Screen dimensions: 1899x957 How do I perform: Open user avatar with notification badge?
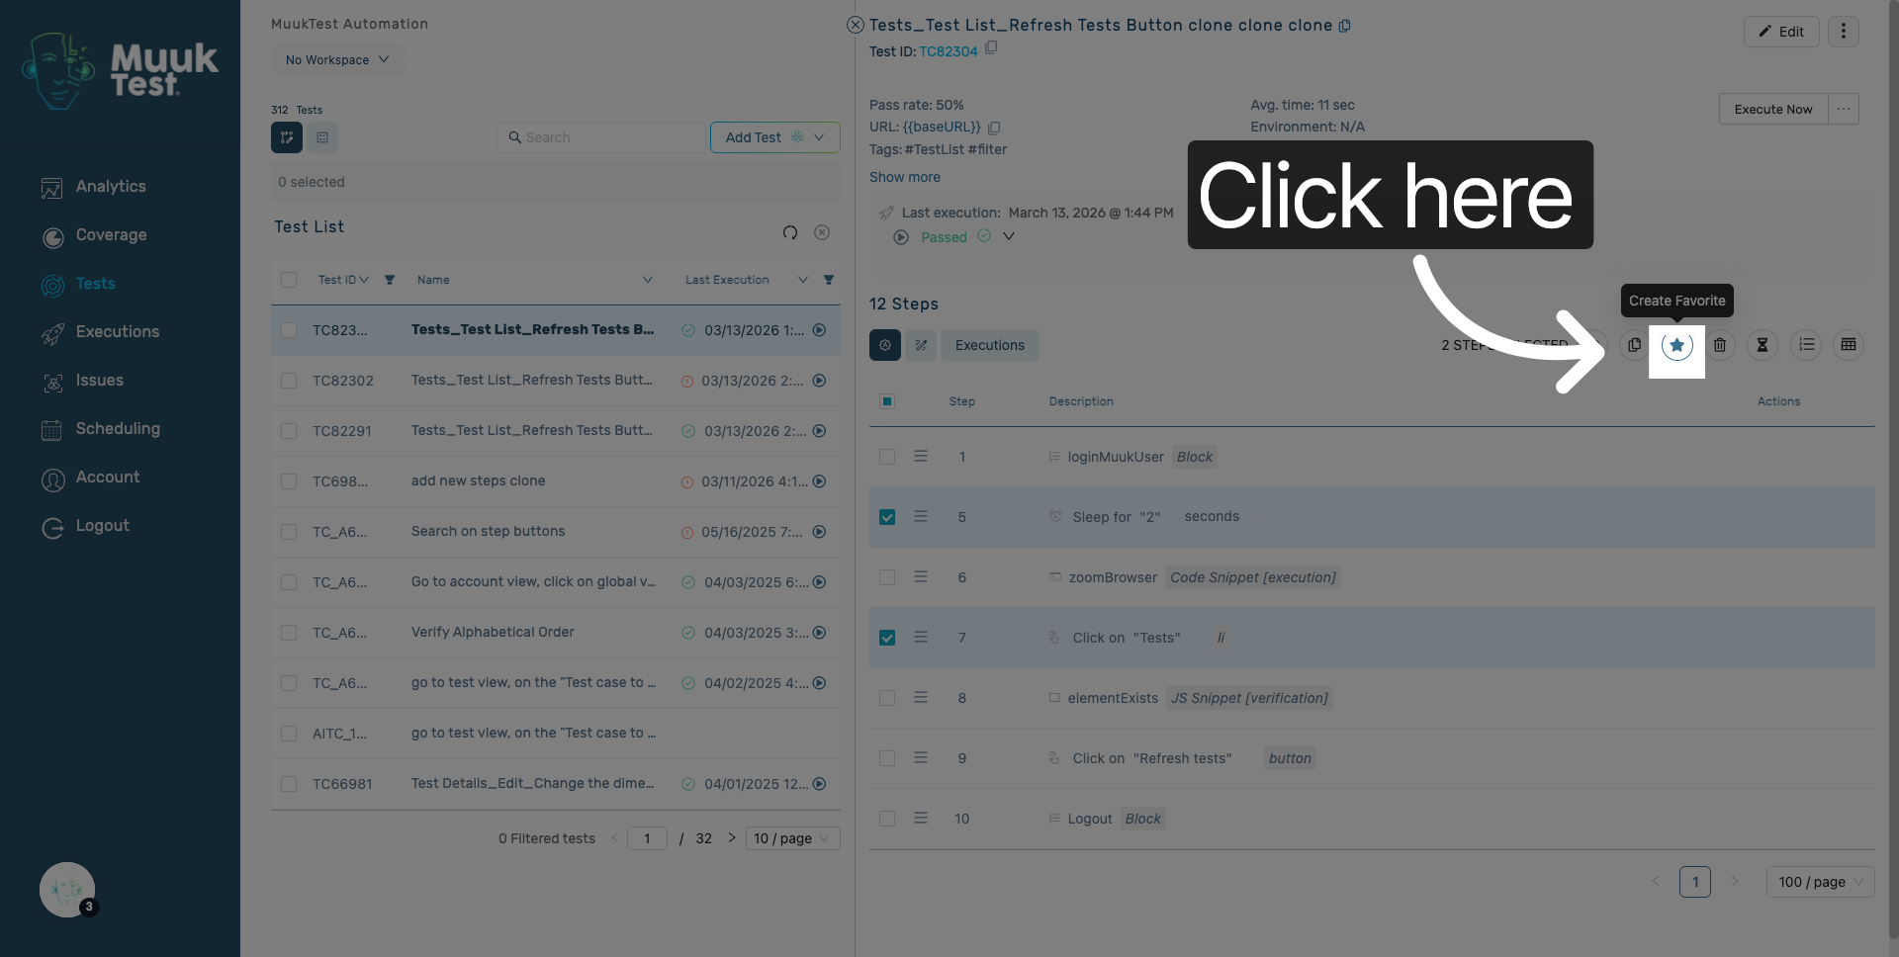point(67,890)
